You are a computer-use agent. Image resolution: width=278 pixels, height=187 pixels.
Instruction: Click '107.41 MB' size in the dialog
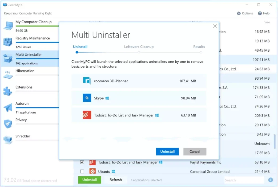click(x=188, y=81)
